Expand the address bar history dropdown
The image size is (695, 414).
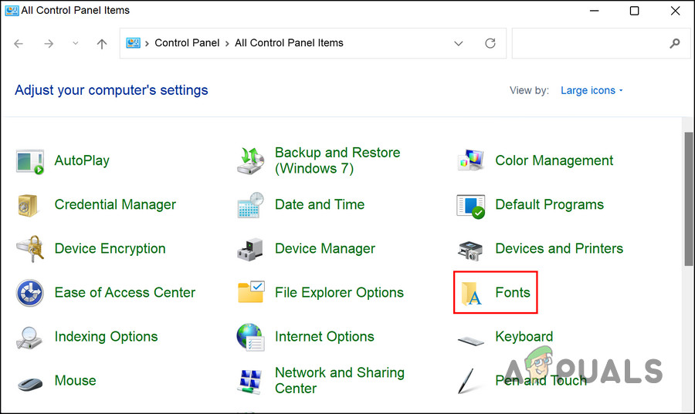[458, 43]
